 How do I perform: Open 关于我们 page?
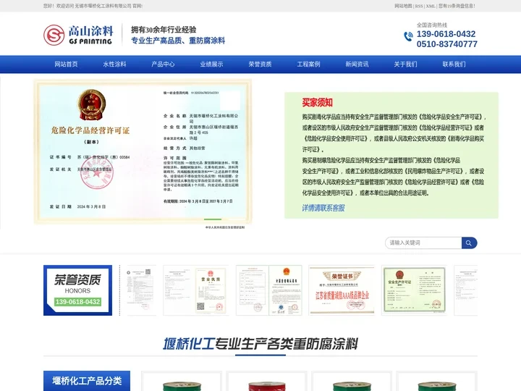coord(405,64)
